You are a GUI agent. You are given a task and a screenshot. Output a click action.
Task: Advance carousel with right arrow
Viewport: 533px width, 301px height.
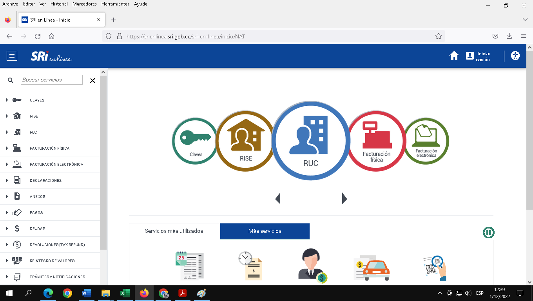coord(344,198)
